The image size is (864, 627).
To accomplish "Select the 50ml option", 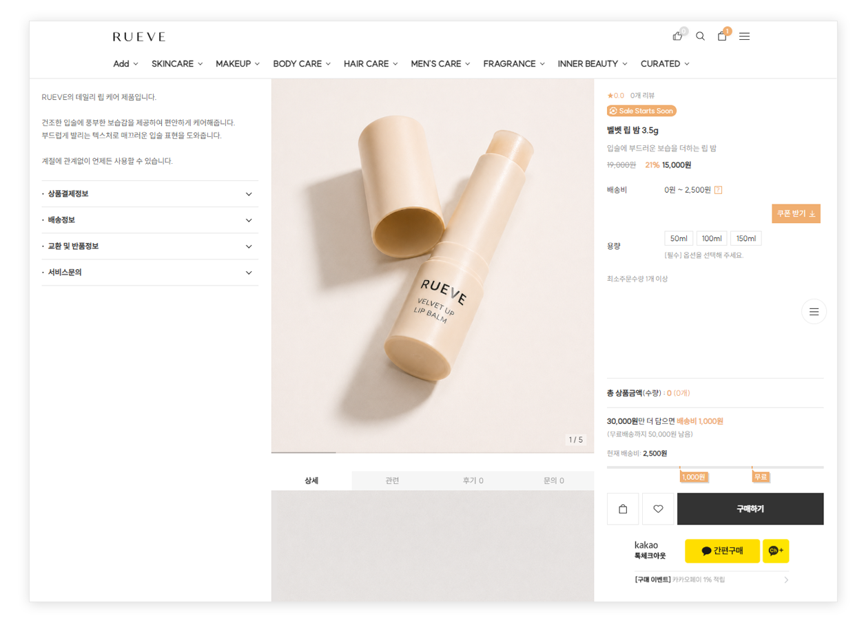I will [x=679, y=238].
